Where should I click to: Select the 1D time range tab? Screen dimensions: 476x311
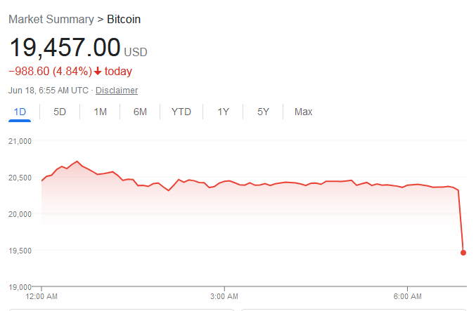pos(20,112)
